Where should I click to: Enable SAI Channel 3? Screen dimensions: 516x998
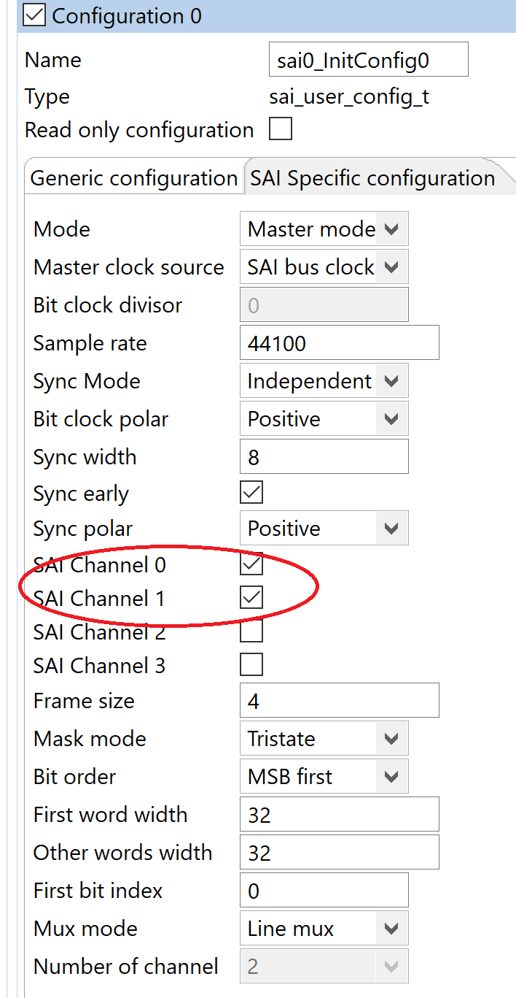[251, 665]
